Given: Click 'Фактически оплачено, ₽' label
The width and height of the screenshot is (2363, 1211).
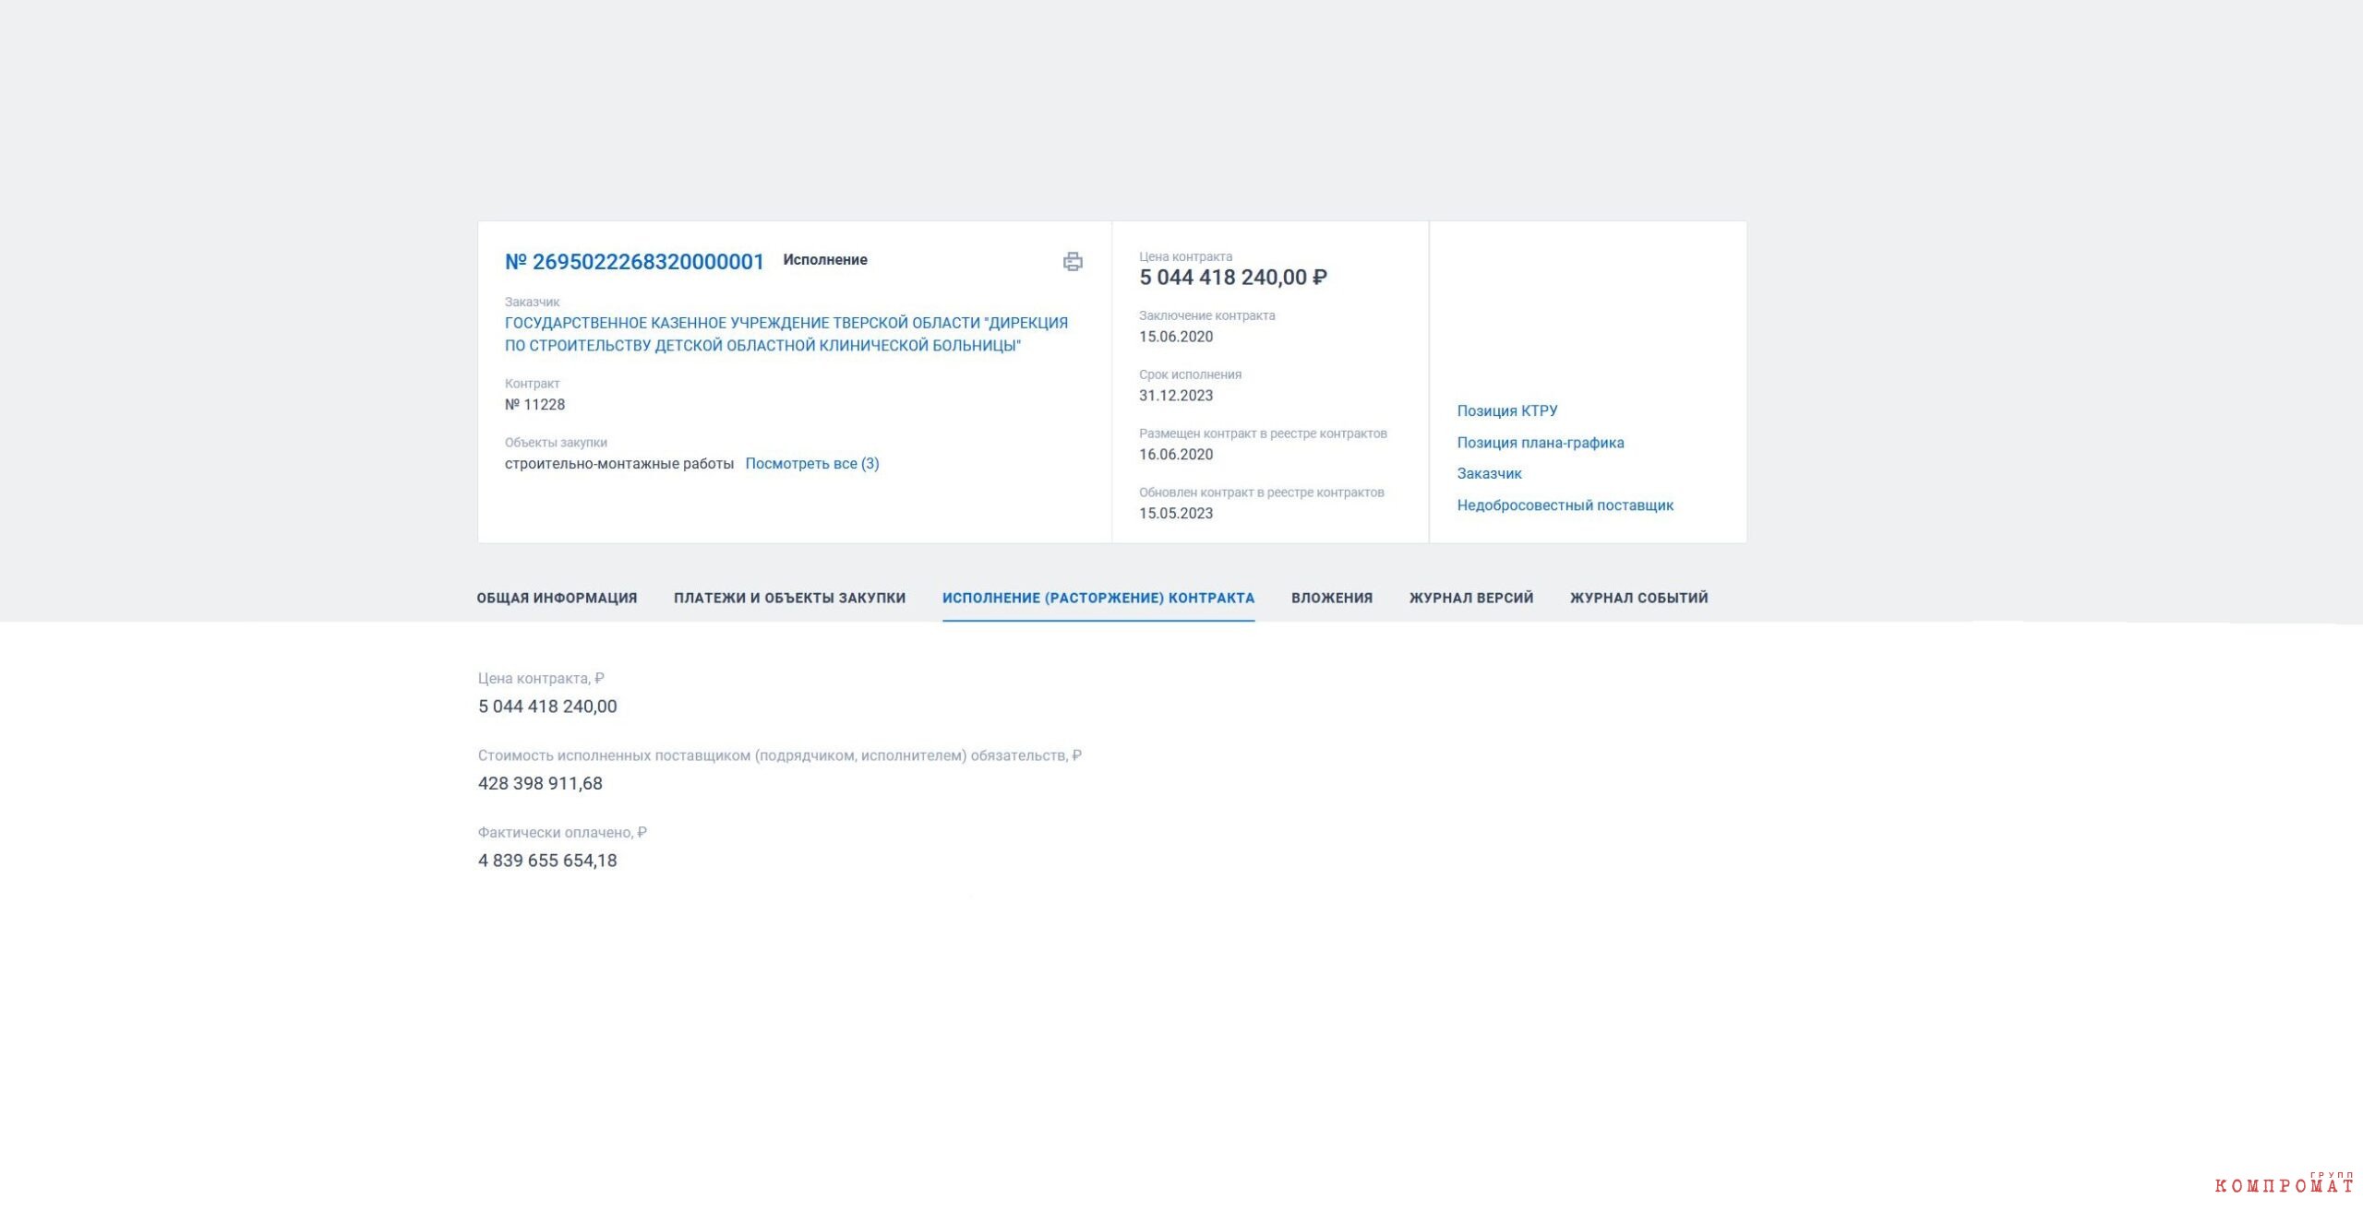Looking at the screenshot, I should coord(562,833).
